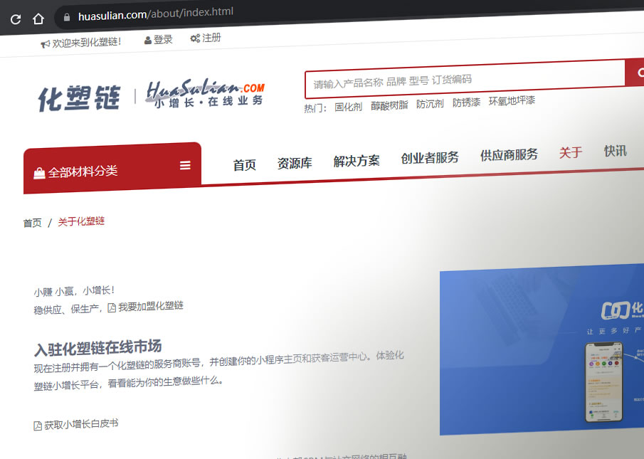Open the 创业者服务 navigation item

(x=430, y=157)
